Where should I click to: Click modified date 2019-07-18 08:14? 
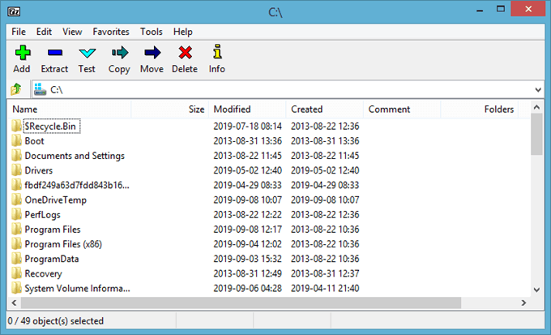(x=248, y=126)
